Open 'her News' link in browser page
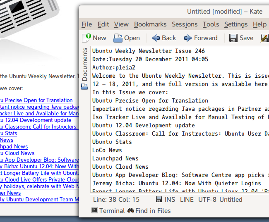269x222 pixels. [10, 193]
